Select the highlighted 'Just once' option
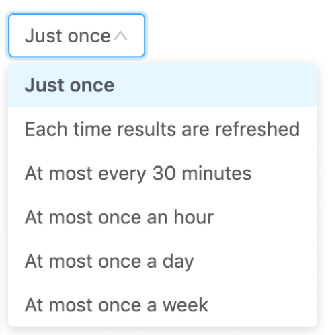The image size is (328, 335). tap(163, 85)
